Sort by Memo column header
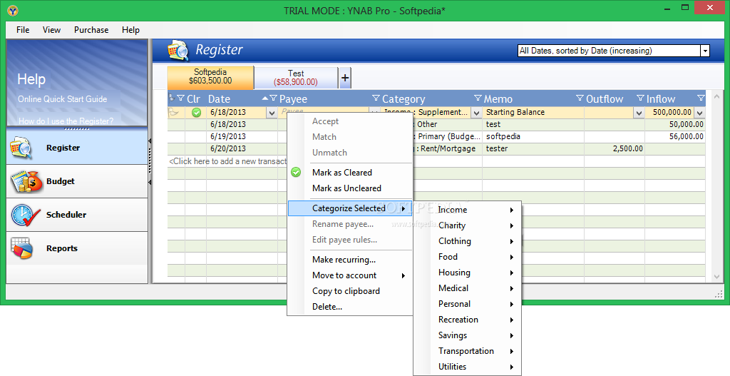The height and width of the screenshot is (376, 730). tap(498, 99)
